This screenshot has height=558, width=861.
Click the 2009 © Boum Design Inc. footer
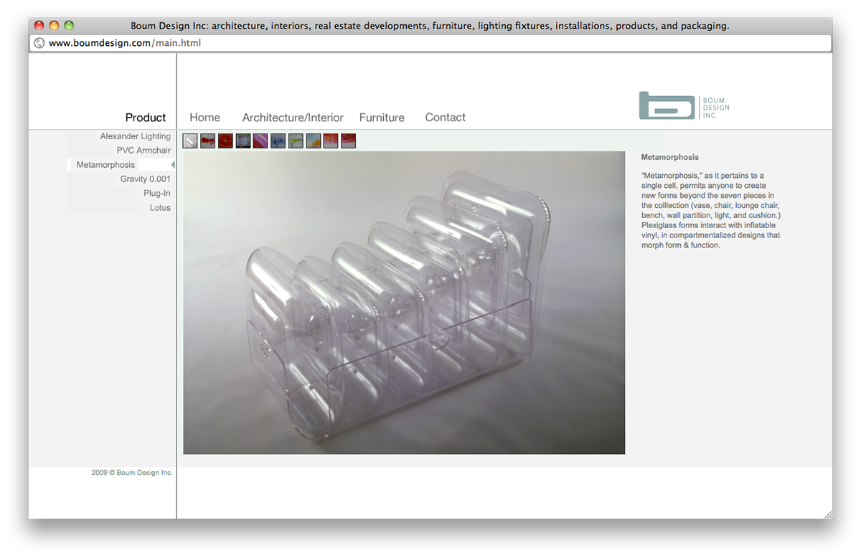132,473
